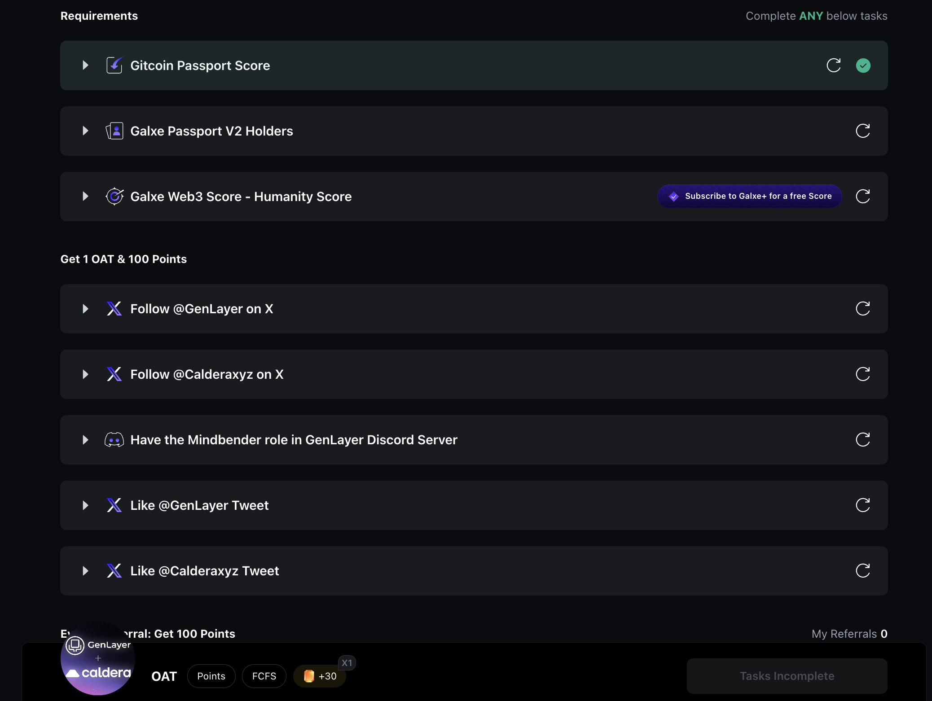Refresh the Follow @Calderaxyz on X task
The image size is (932, 701).
pyautogui.click(x=863, y=374)
